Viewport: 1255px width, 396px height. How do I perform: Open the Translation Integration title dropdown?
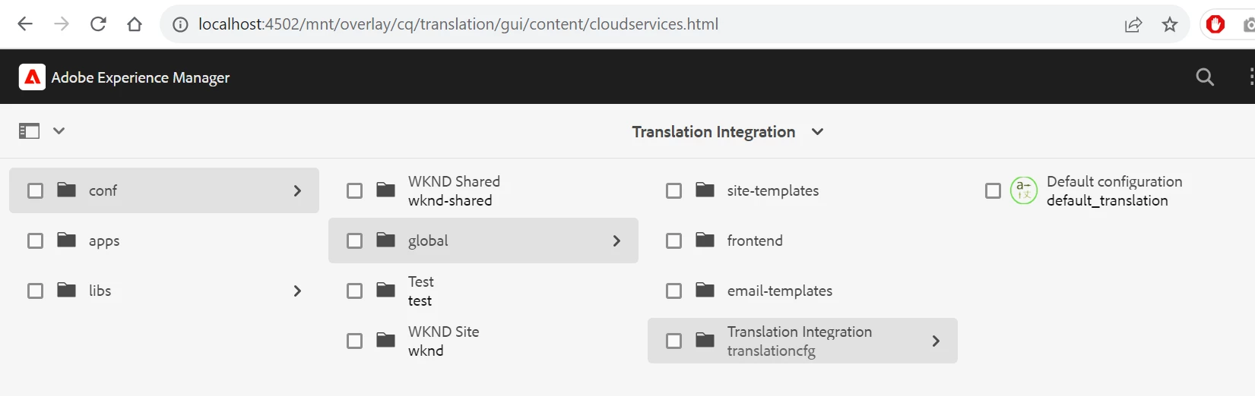817,131
